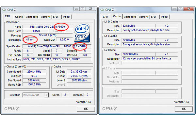196x118 pixels.
Task: Minimize the right CPU-Z window
Action: tap(175, 9)
